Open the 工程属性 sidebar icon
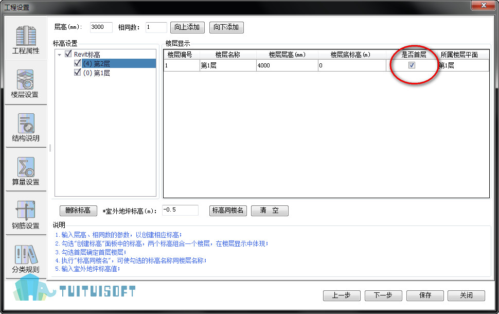The width and height of the screenshot is (499, 314). (26, 39)
